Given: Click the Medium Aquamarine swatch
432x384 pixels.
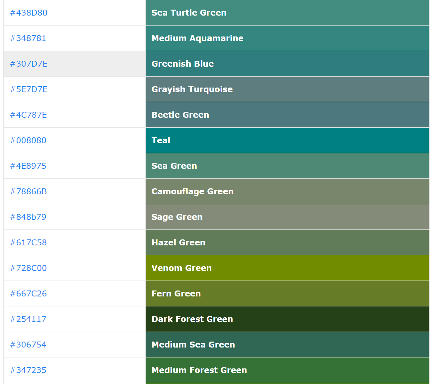Looking at the screenshot, I should 287,38.
